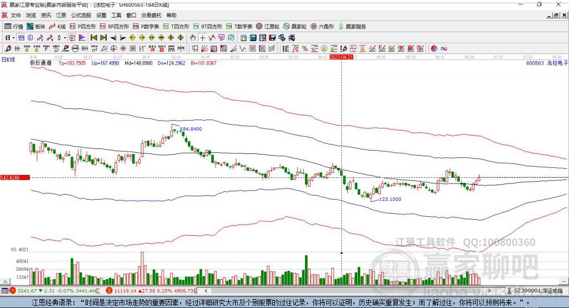This screenshot has height=308, width=569.
Task: Click the blue infinity symbol icon
Action: (444, 49)
